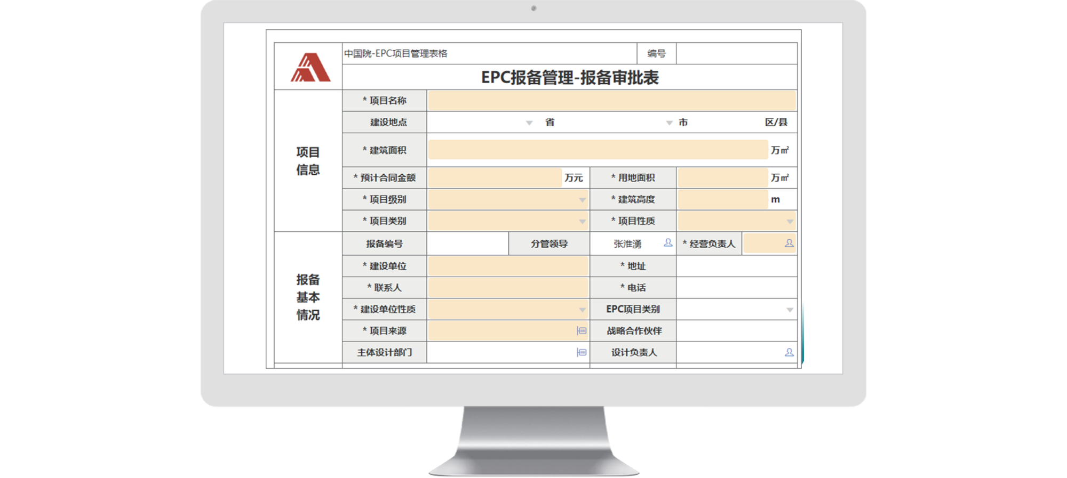Open person picker for 经营负责人
1067x478 pixels.
coord(789,244)
